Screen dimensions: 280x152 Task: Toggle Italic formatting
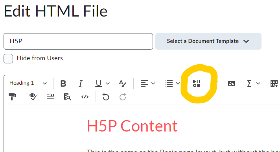click(x=81, y=83)
